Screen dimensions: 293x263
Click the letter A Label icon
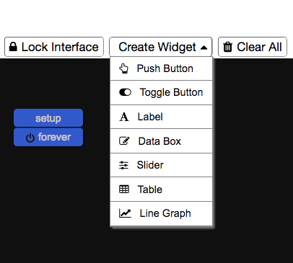pos(124,117)
